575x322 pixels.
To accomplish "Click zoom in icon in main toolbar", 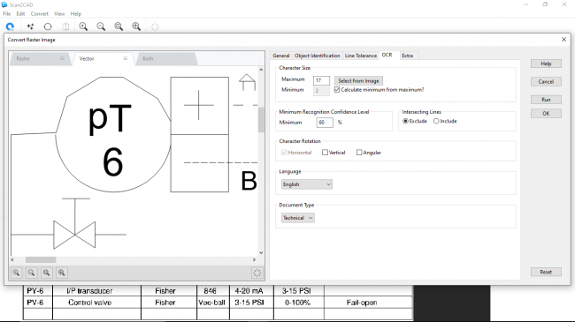I will [x=83, y=26].
